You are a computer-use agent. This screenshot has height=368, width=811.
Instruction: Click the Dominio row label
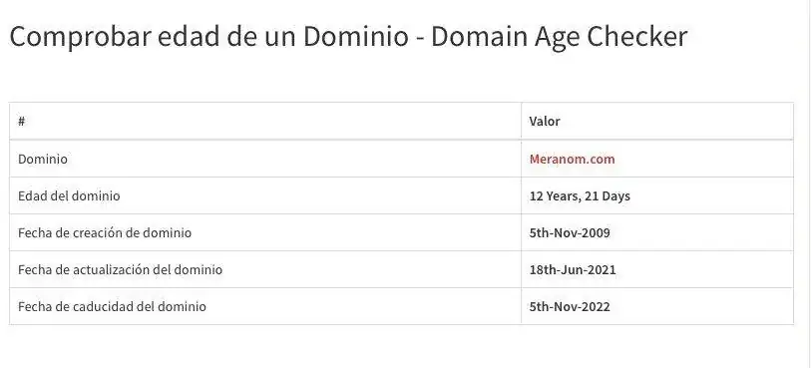43,160
